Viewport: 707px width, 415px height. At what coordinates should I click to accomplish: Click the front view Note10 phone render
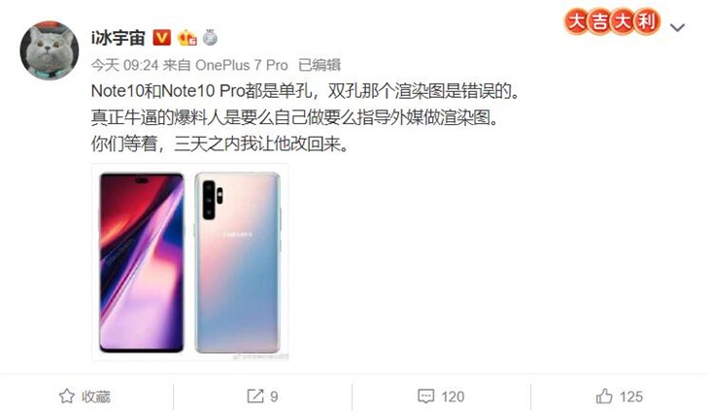[x=142, y=263]
